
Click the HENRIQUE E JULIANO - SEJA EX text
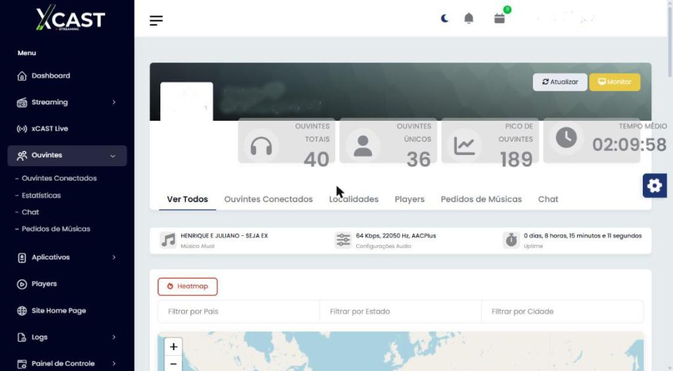coord(224,236)
